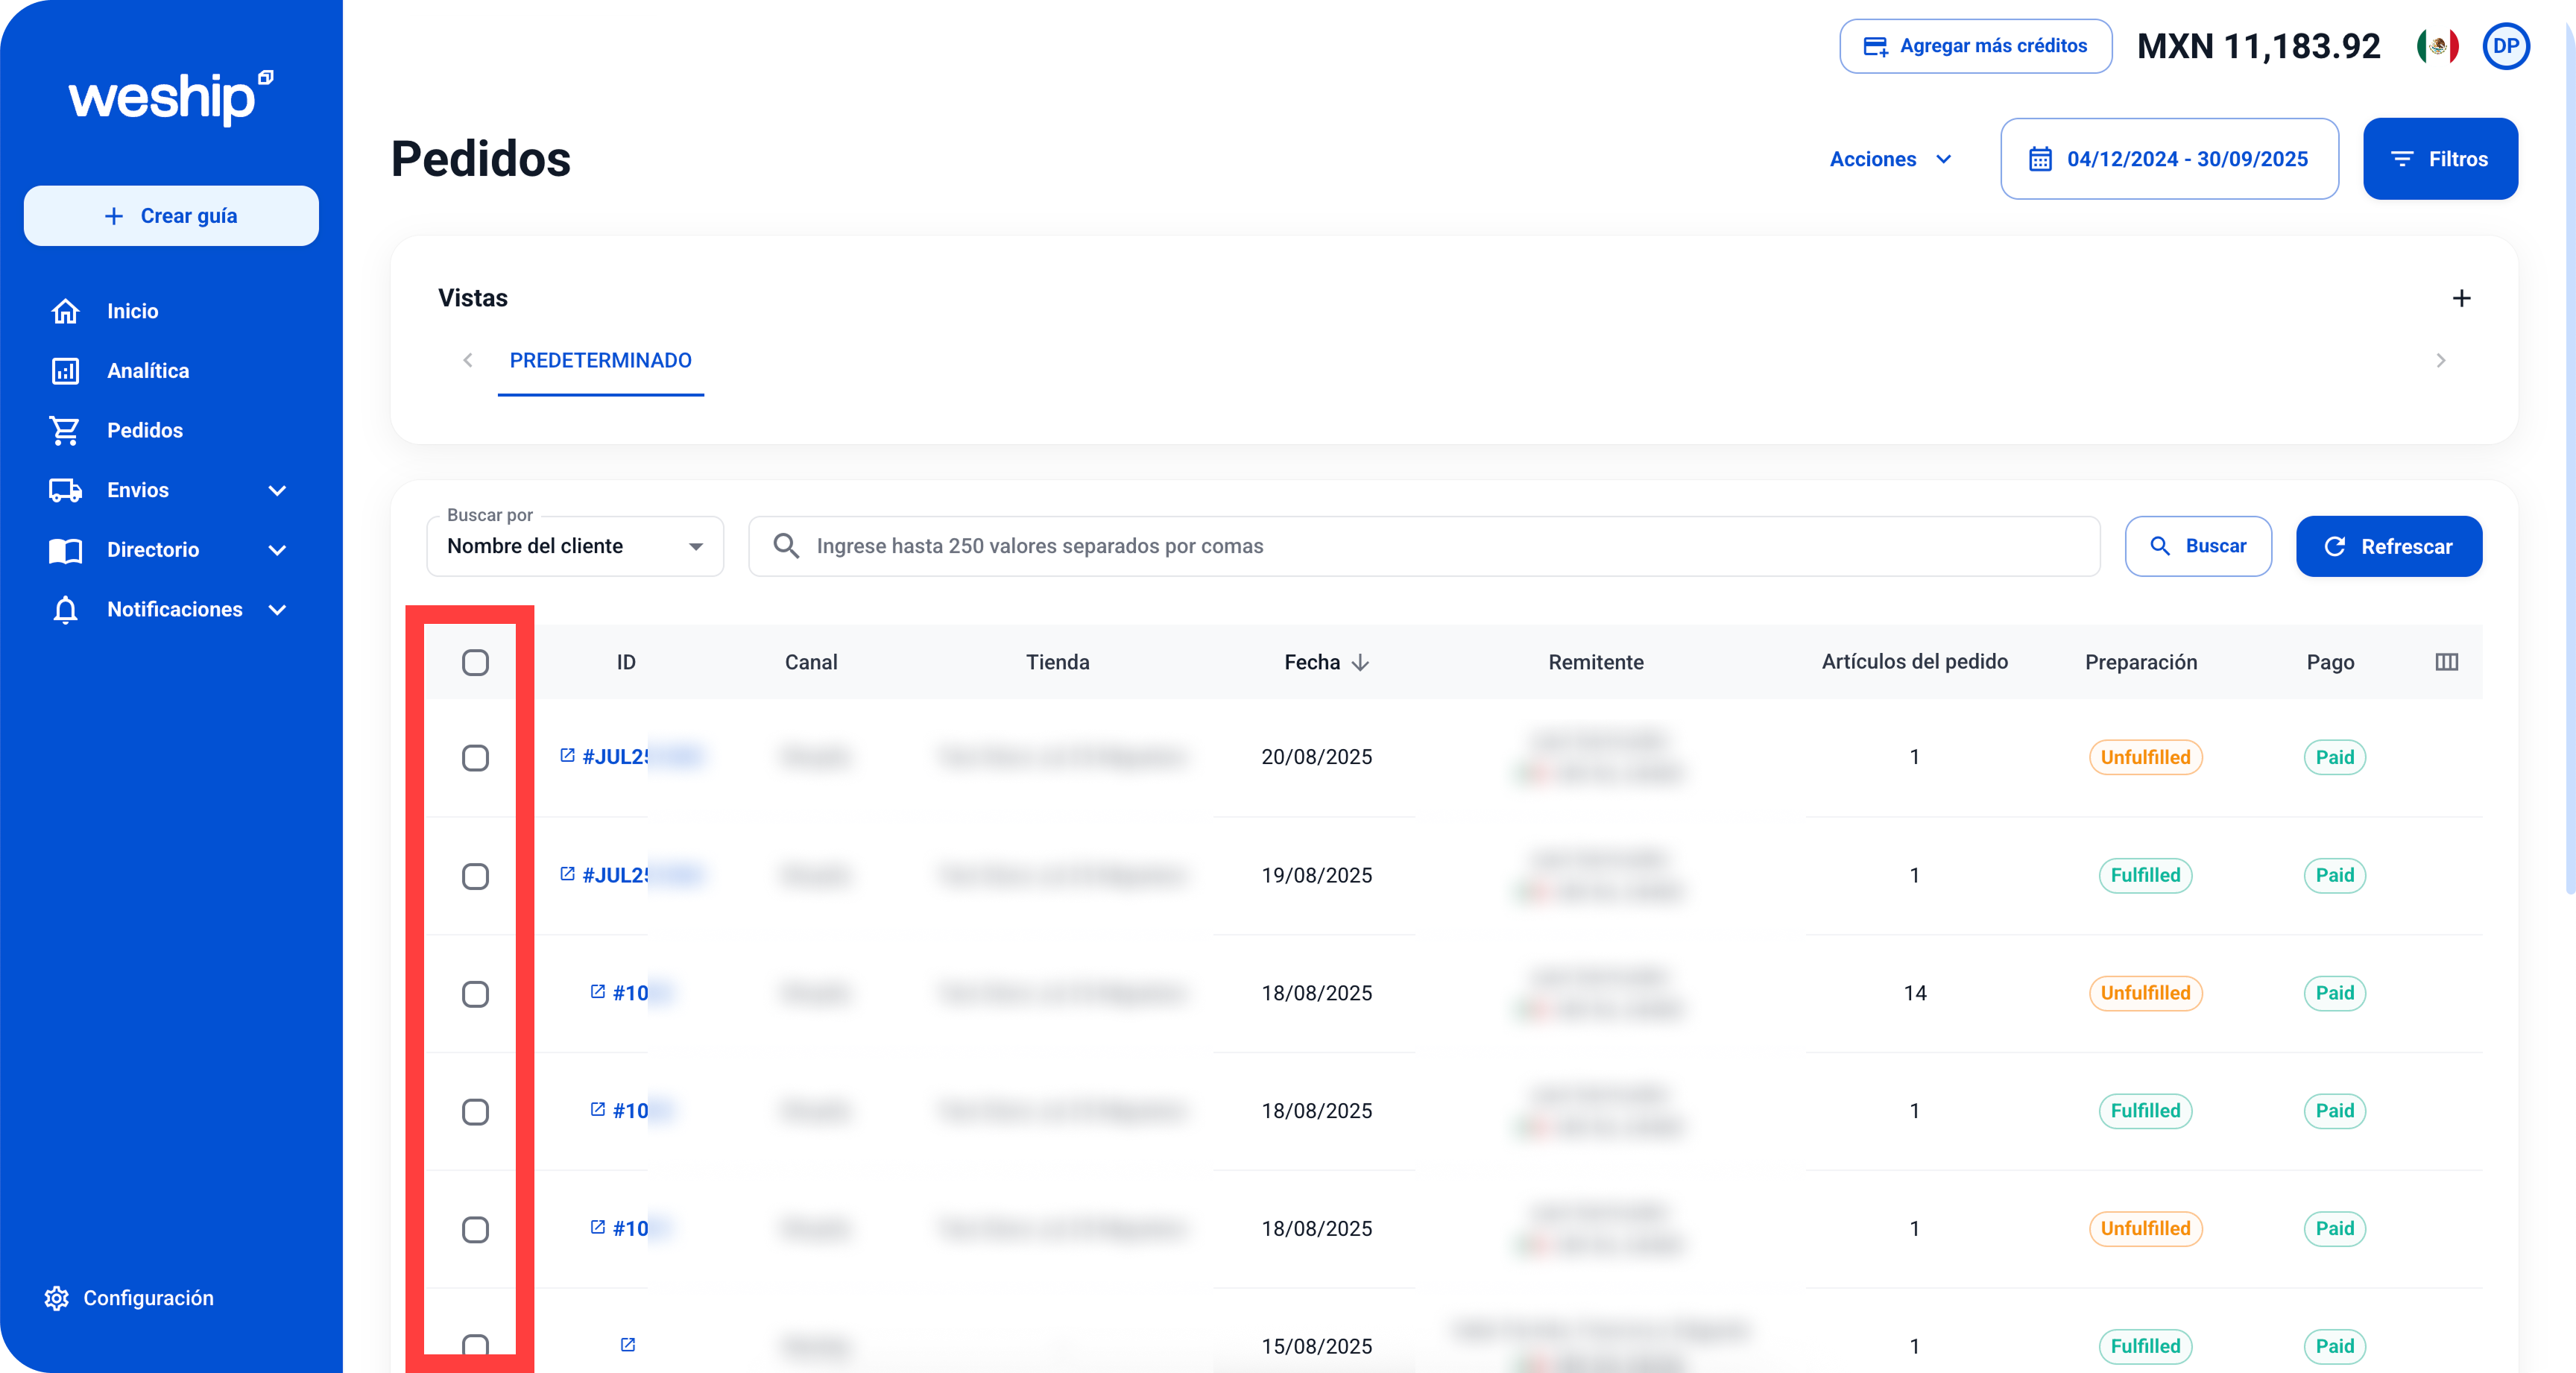Open external link icon for 20/08/2025 order
This screenshot has width=2576, height=1373.
click(567, 756)
